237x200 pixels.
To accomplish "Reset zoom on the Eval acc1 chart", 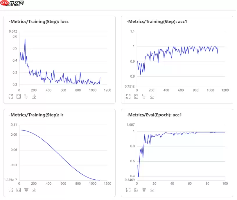I will [136, 190].
